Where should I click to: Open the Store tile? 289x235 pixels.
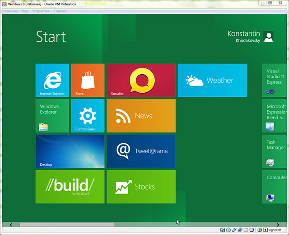click(x=88, y=80)
